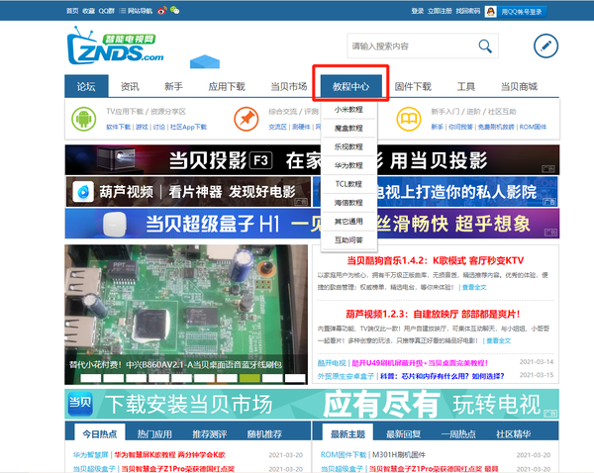Expand the 教程中心 dropdown tab
Image resolution: width=594 pixels, height=473 pixels.
click(350, 86)
